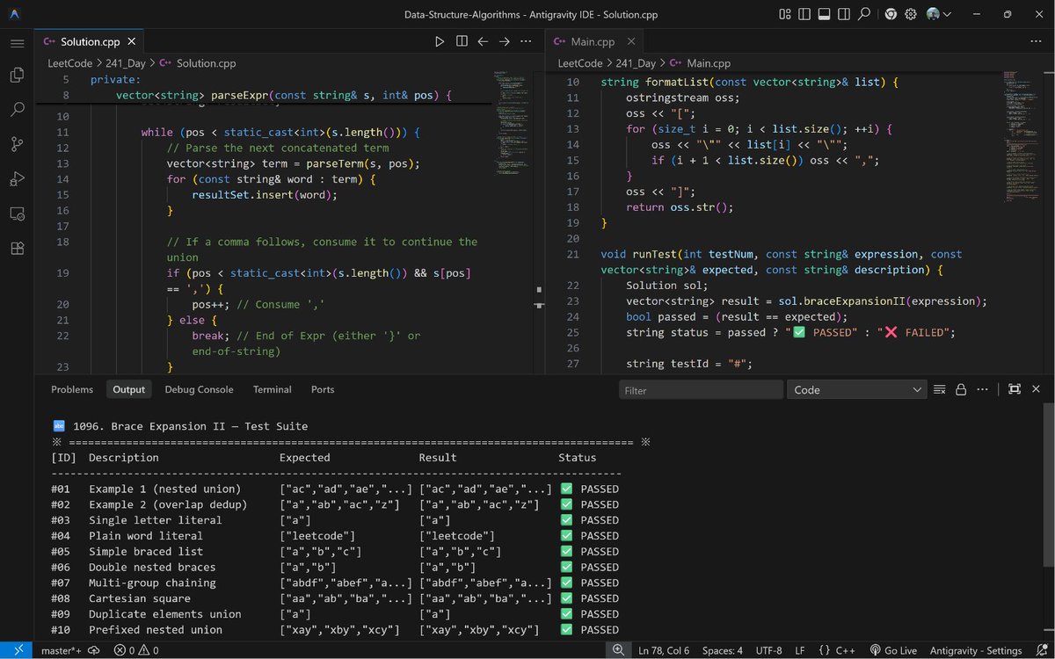Click LeetCode breadcrumb in the Solution.cpp editor
This screenshot has width=1055, height=659.
(x=70, y=63)
